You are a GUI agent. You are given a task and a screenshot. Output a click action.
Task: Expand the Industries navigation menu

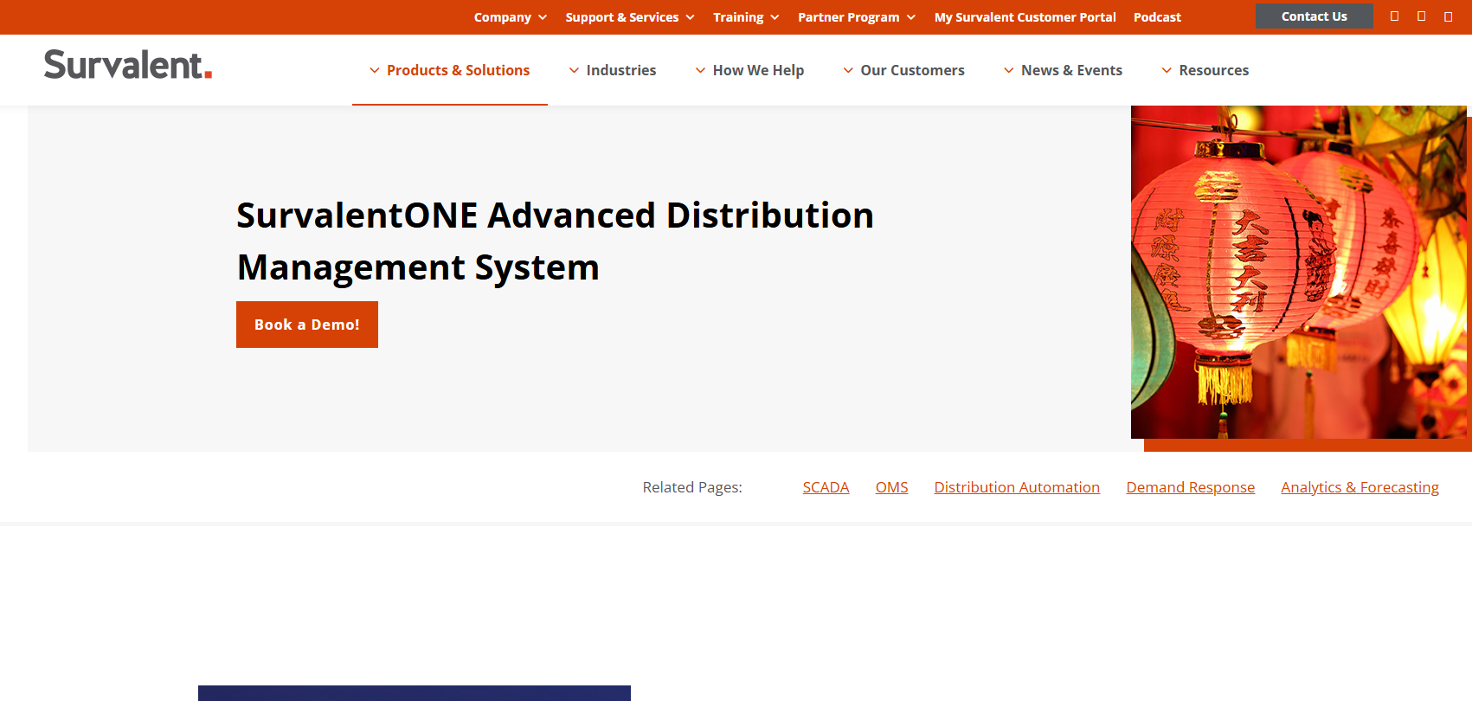click(613, 70)
